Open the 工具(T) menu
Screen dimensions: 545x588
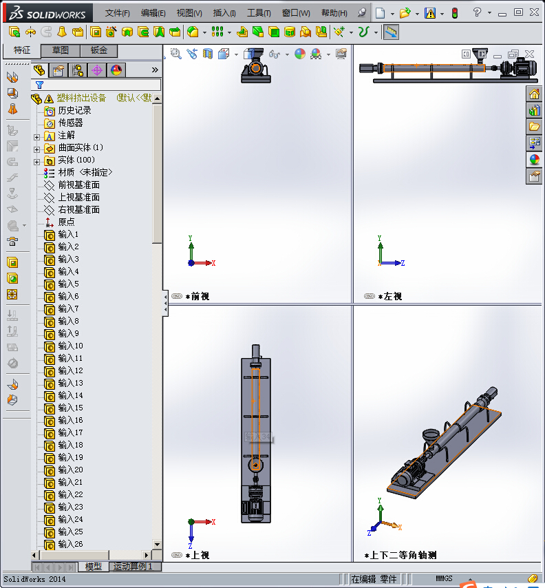coord(259,13)
